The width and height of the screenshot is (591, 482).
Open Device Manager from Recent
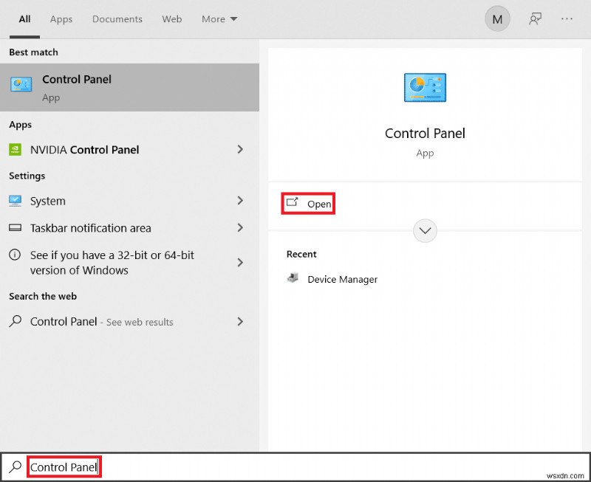point(341,279)
